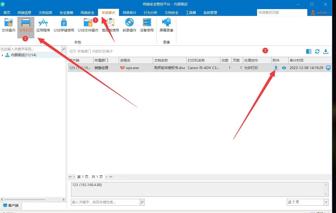Viewport: 336px width, 213px height.
Task: Open the 网络审计 tab
Action: point(130,13)
